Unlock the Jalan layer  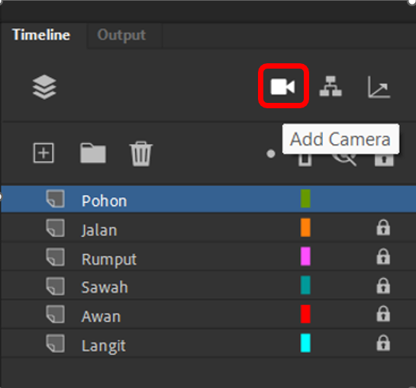[x=383, y=228]
